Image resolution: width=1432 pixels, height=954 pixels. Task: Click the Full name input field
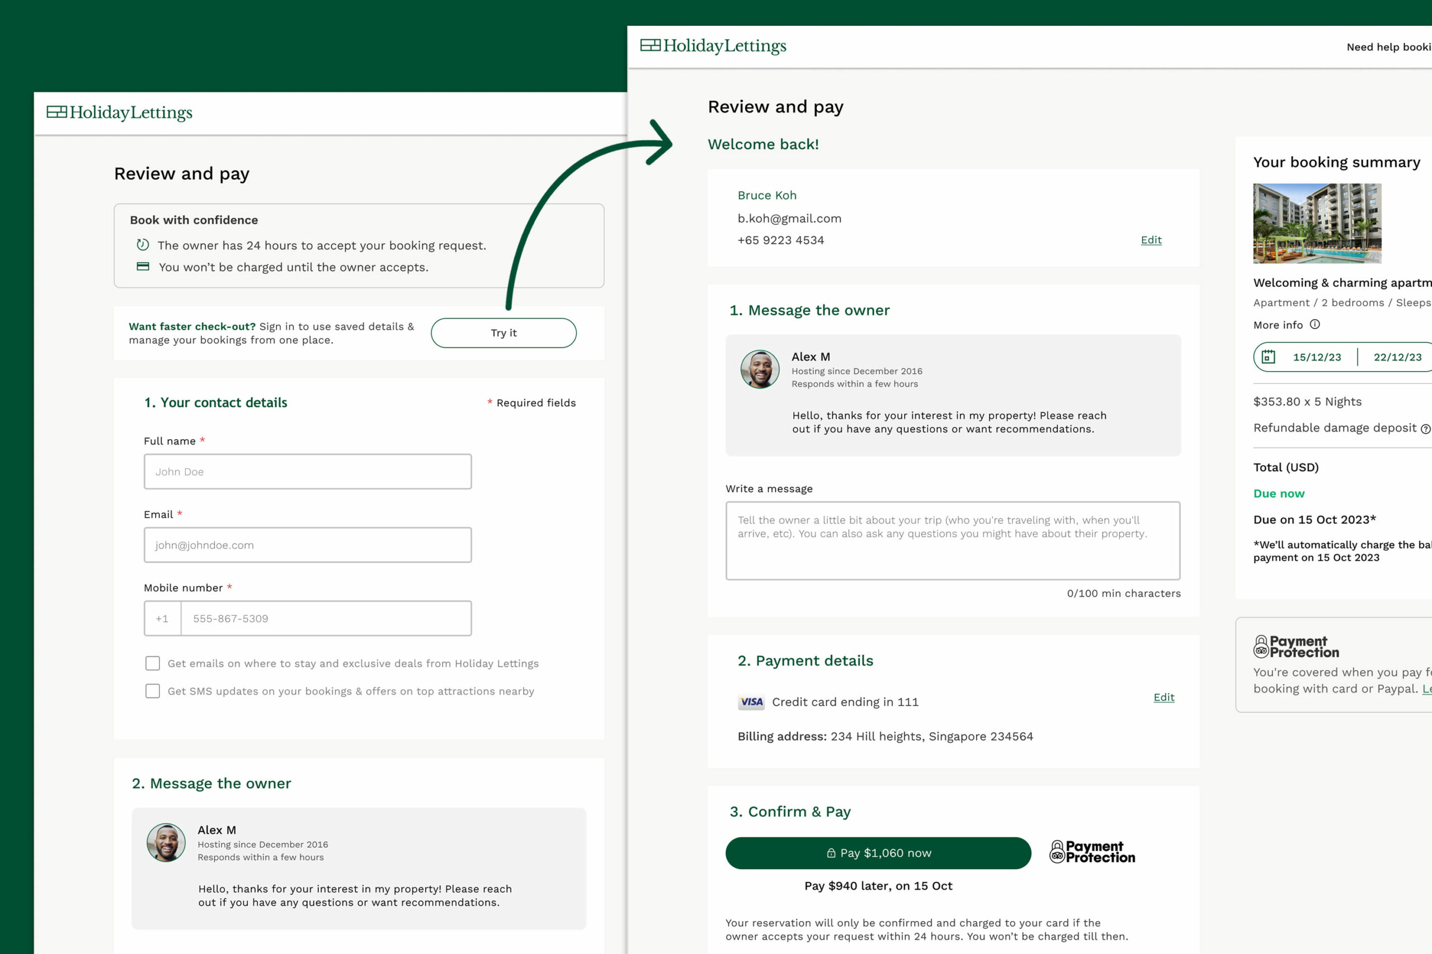(308, 472)
